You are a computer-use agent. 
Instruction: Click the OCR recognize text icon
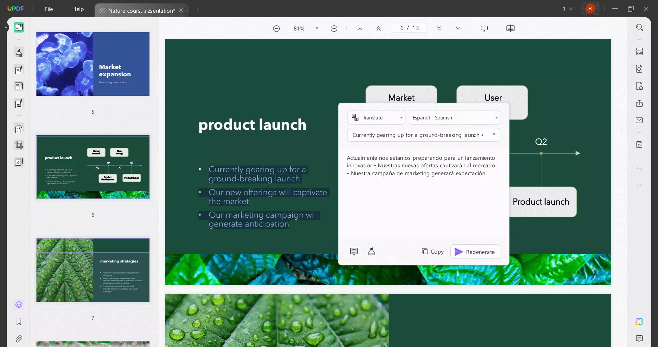coord(639,52)
